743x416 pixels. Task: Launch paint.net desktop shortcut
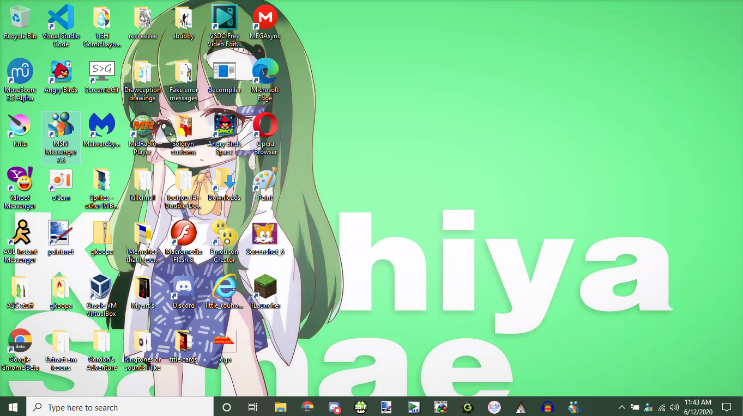tap(61, 238)
